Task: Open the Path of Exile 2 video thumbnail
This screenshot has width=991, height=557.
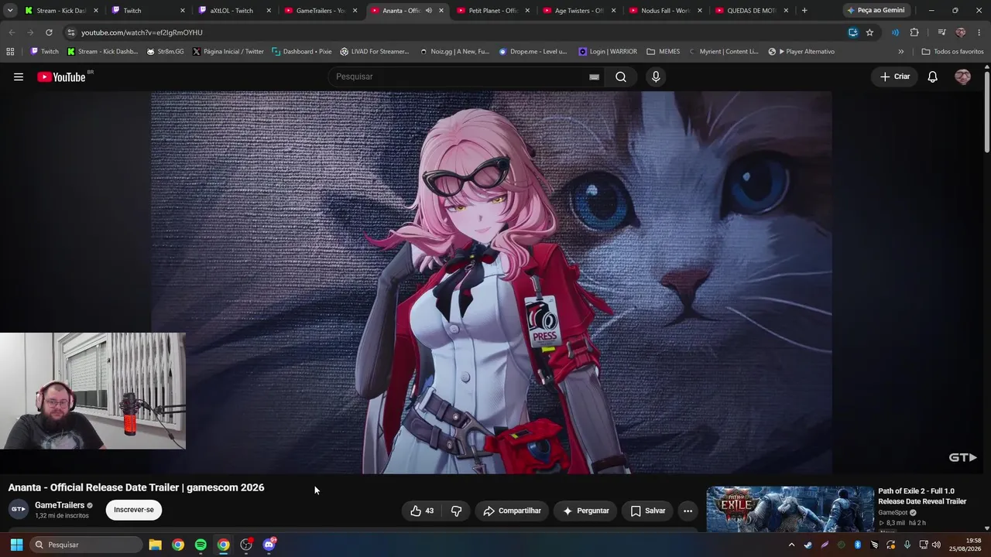Action: click(790, 509)
